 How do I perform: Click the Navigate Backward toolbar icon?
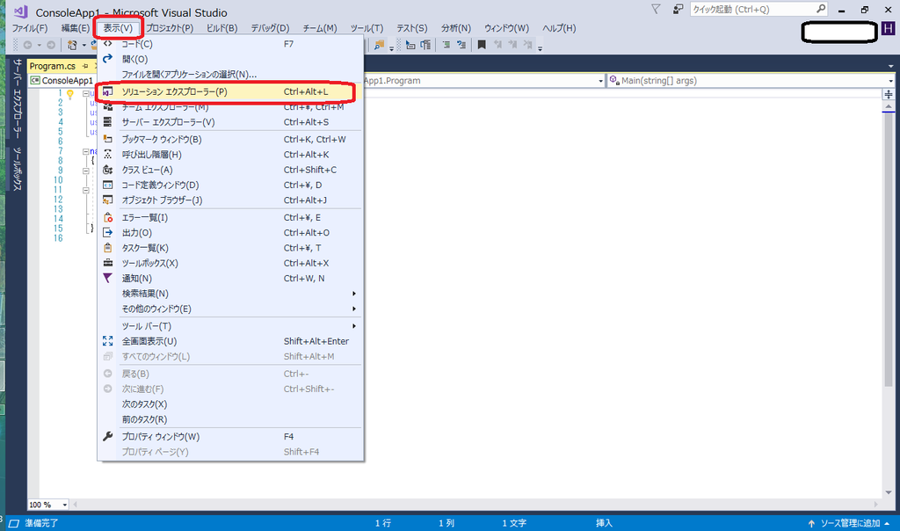tap(27, 45)
